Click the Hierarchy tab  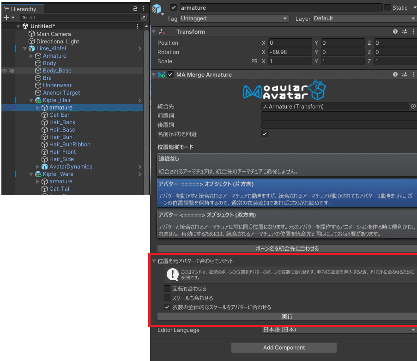coord(23,8)
